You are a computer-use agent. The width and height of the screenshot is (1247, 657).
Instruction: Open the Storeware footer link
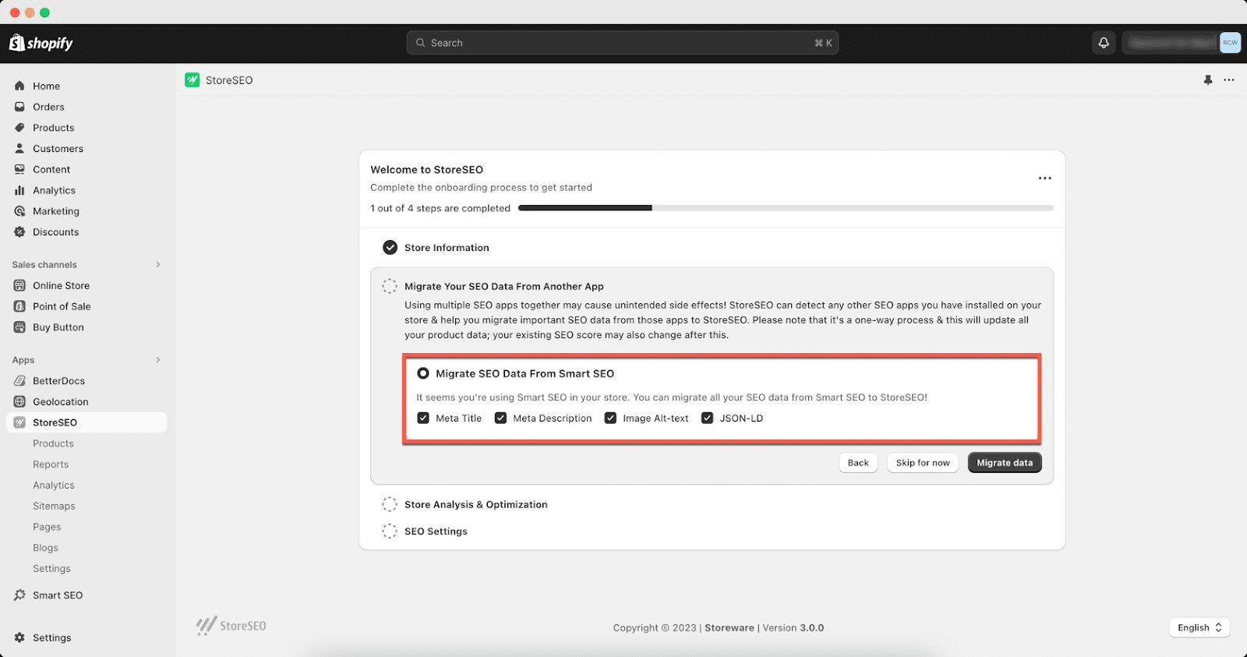point(729,627)
